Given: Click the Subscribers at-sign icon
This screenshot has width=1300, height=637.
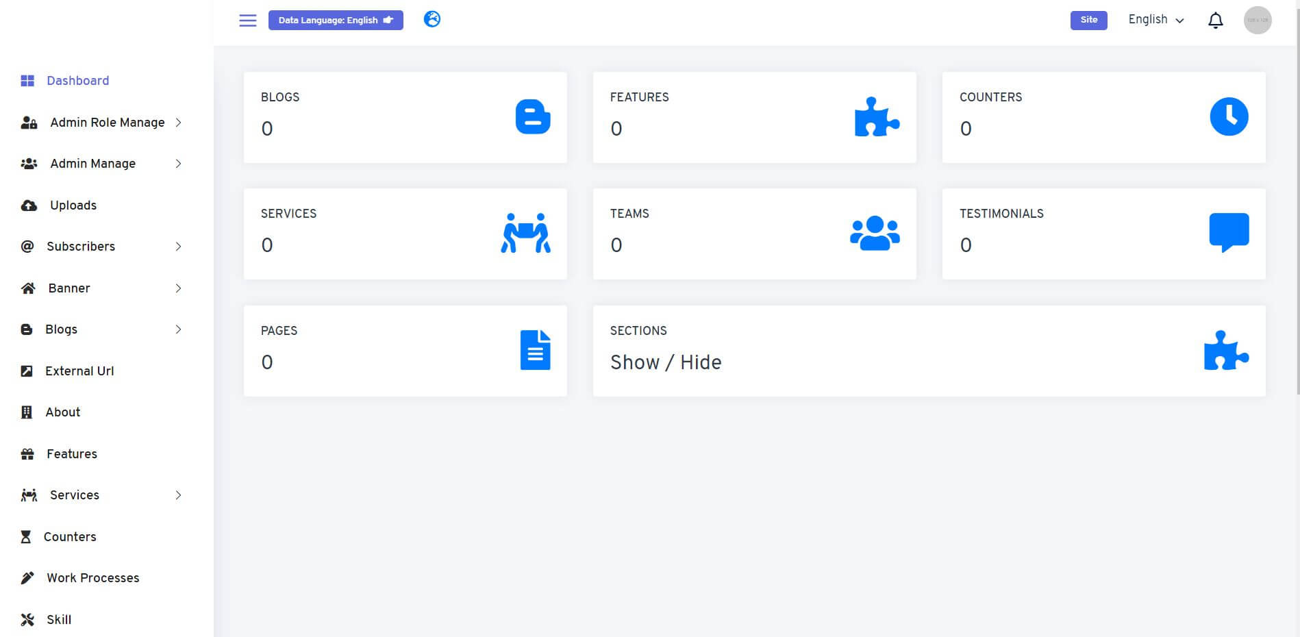Looking at the screenshot, I should coord(27,247).
